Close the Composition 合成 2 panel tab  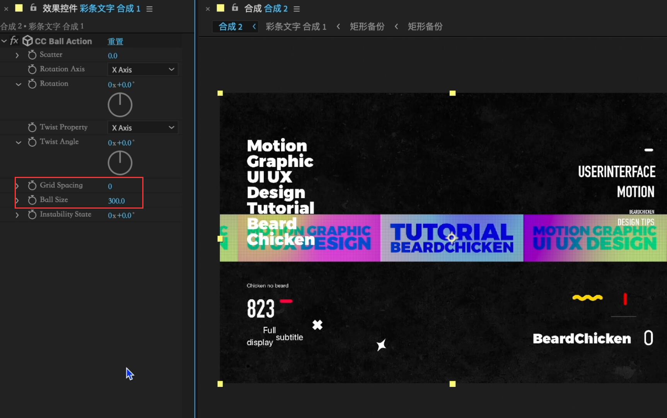(x=208, y=9)
